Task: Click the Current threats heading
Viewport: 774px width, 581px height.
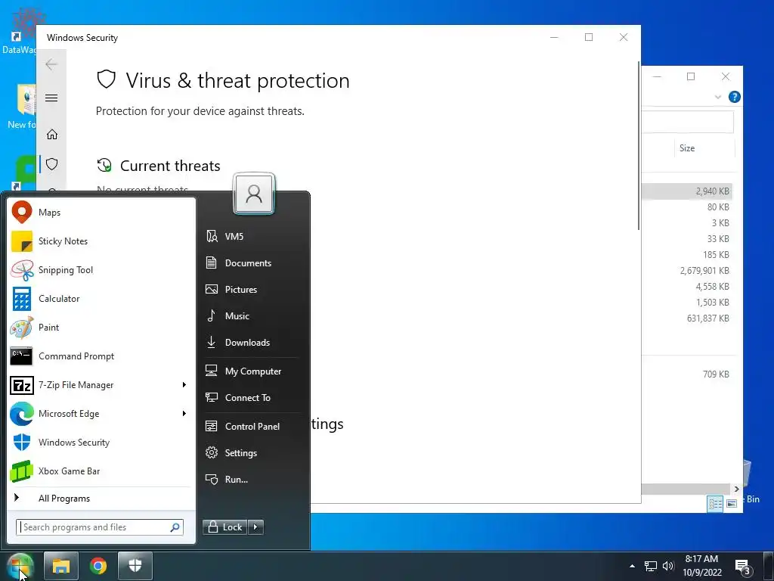Action: tap(170, 166)
